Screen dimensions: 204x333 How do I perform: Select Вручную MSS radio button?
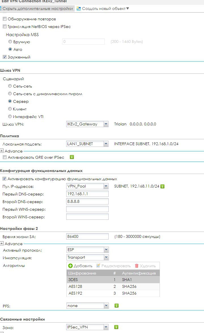[x=10, y=42]
